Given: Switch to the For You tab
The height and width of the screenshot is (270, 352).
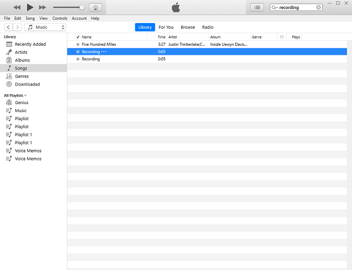Looking at the screenshot, I should 166,27.
